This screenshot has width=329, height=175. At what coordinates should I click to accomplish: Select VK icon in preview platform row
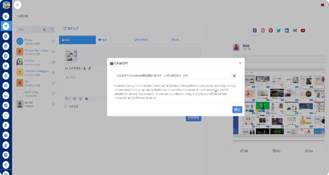295,30
